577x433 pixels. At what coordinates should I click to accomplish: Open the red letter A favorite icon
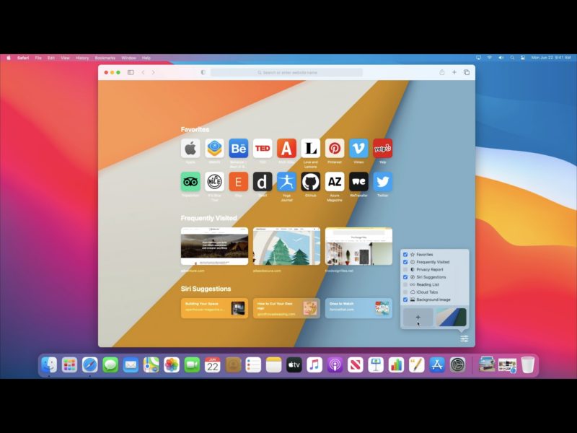click(x=286, y=149)
